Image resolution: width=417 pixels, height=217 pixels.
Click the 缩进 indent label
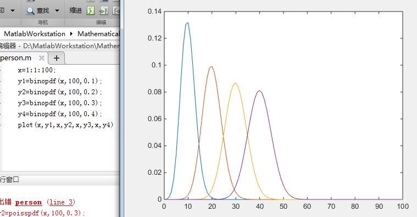tap(75, 10)
